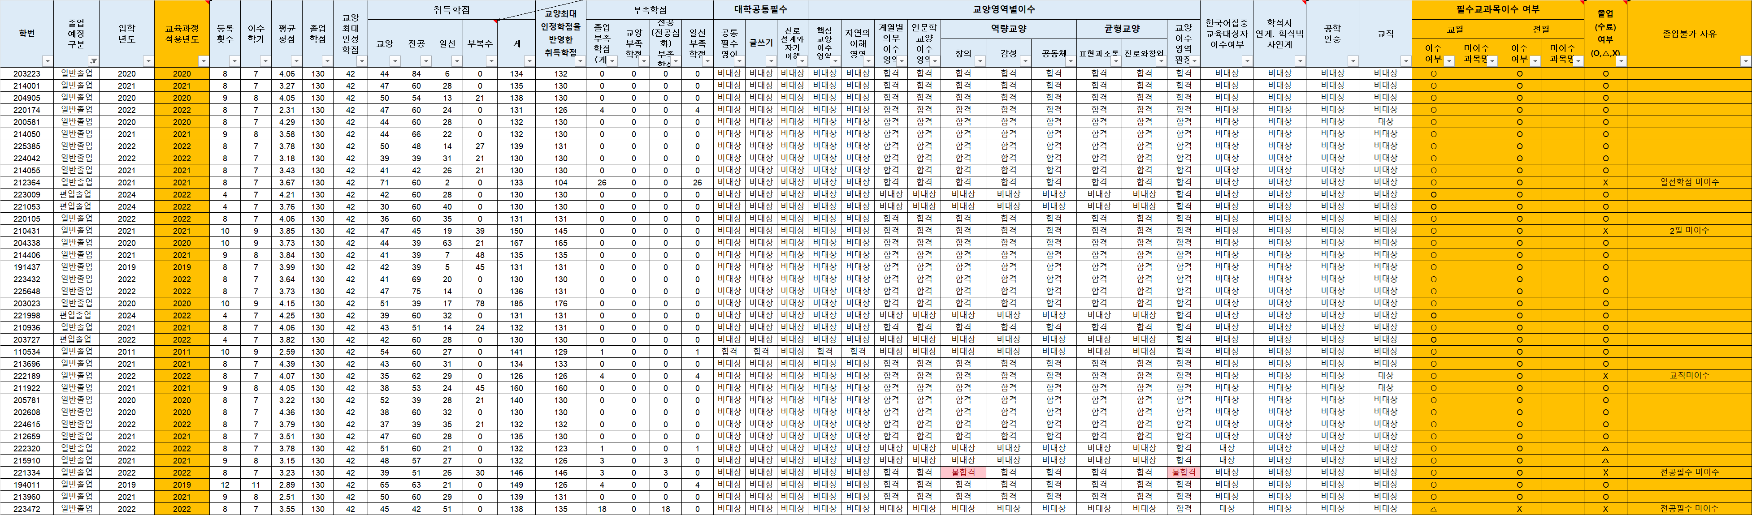Click the pink 불합격 cell under 창의
1752x515 pixels.
coord(963,472)
